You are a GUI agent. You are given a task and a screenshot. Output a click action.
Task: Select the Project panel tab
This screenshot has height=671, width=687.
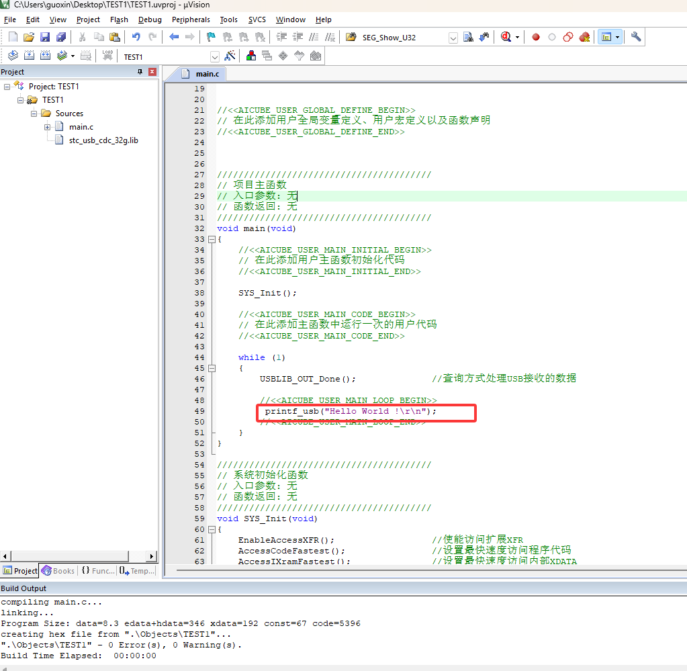(x=20, y=571)
